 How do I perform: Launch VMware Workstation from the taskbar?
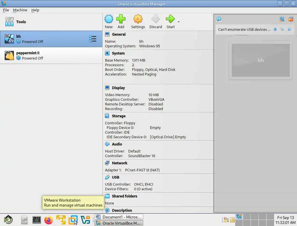click(x=73, y=220)
